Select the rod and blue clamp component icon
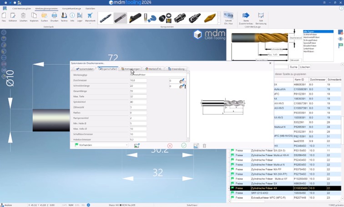The width and height of the screenshot is (344, 207). [x=150, y=18]
